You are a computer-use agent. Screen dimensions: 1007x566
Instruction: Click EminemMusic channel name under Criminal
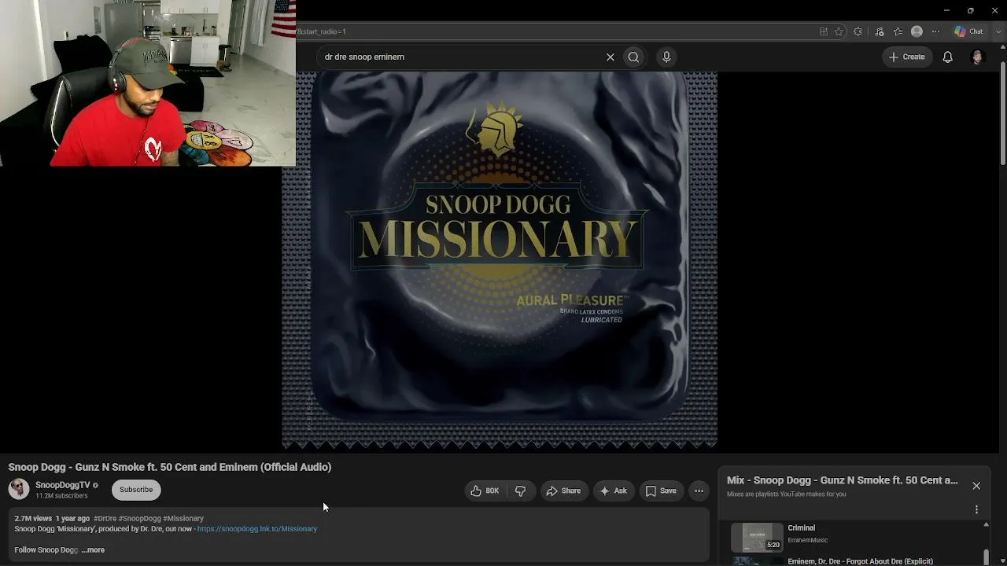pyautogui.click(x=807, y=540)
